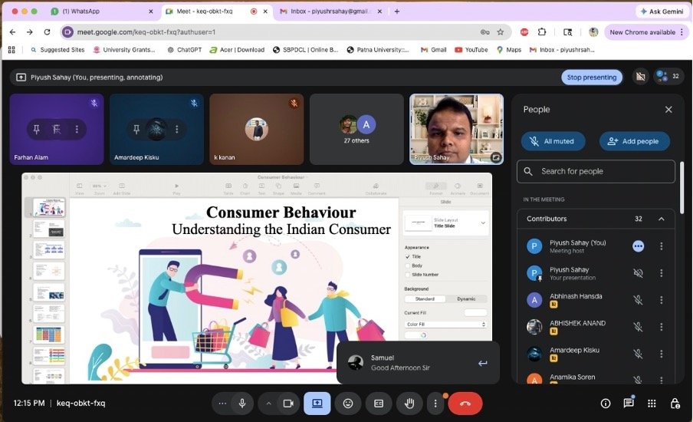Open options on Farhan Alam's tile
This screenshot has width=693, height=422.
point(77,129)
